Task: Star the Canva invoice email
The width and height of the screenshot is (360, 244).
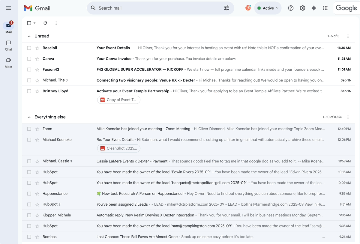Action: click(37, 59)
